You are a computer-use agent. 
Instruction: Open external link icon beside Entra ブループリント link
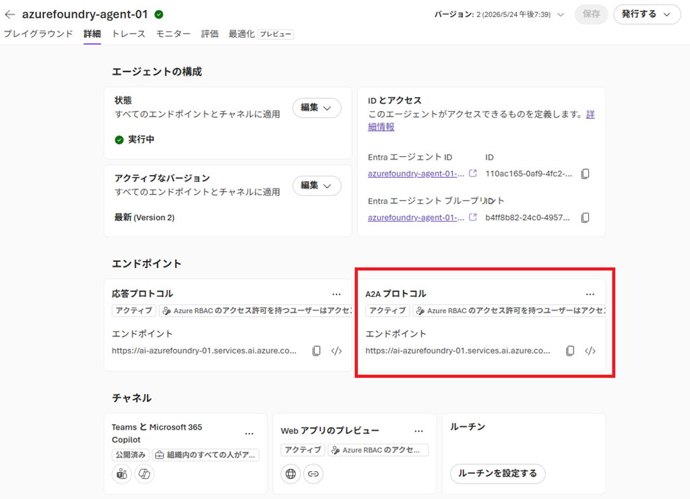pos(472,218)
